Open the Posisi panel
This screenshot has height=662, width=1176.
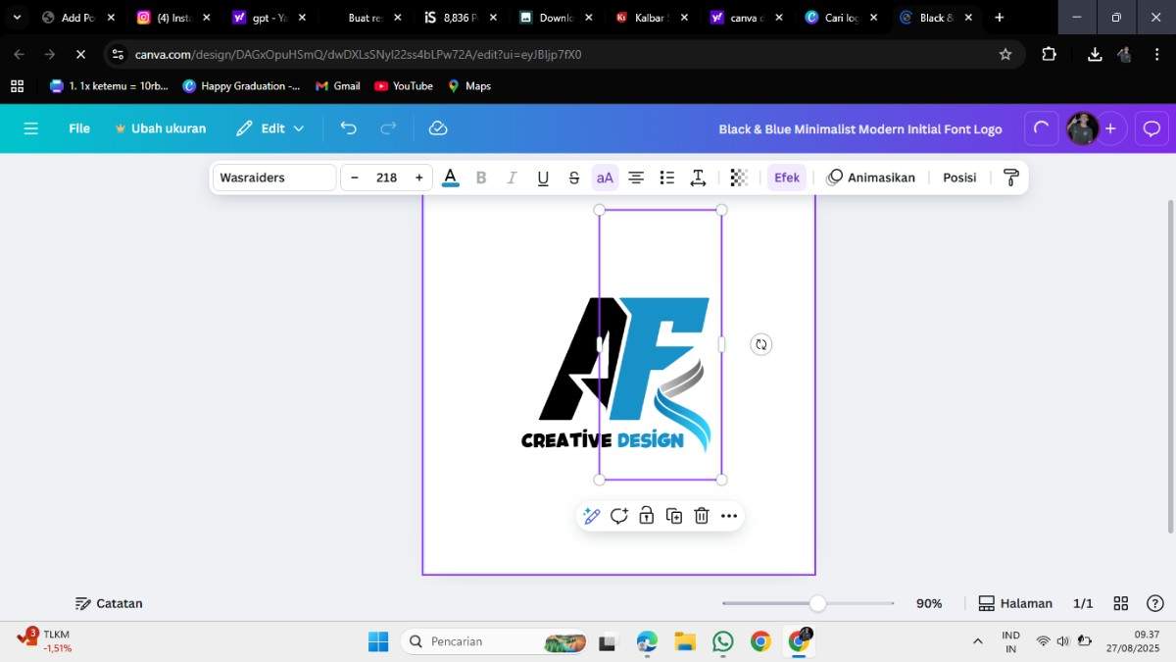coord(959,178)
